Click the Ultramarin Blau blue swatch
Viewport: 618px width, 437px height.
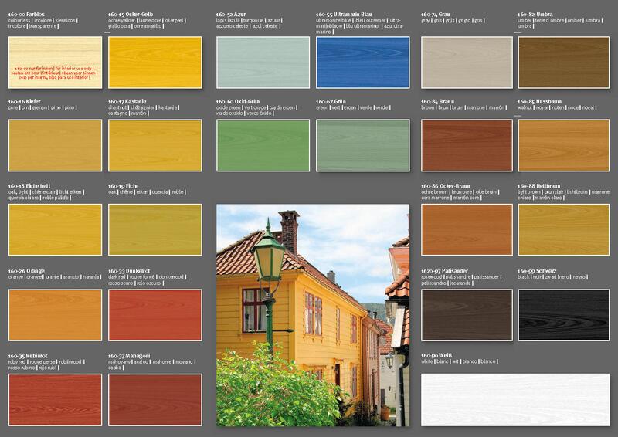[362, 60]
